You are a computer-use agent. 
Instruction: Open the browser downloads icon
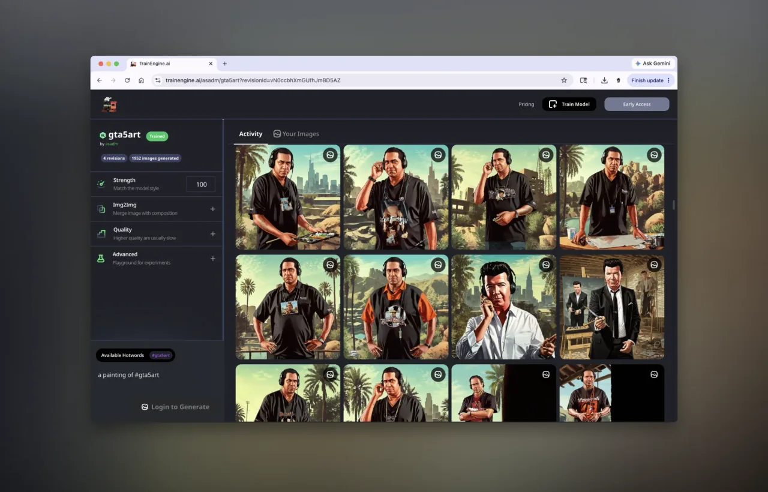(604, 80)
